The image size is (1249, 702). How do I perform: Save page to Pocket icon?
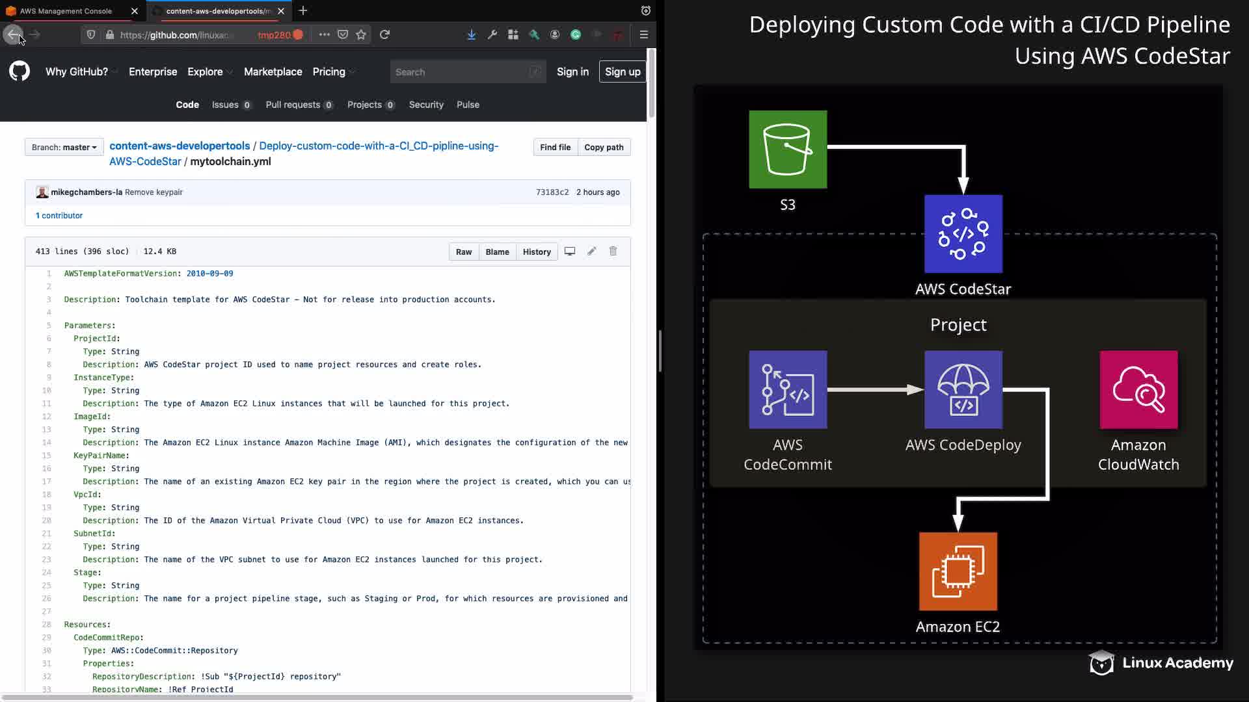343,34
